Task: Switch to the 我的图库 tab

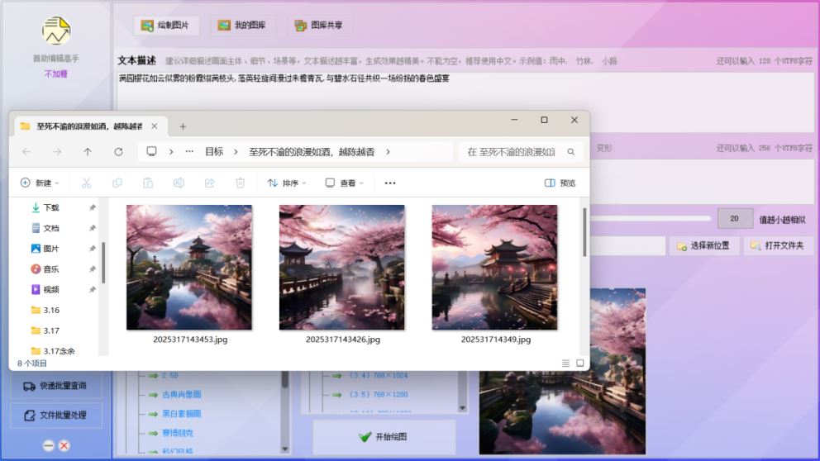Action: [x=242, y=25]
